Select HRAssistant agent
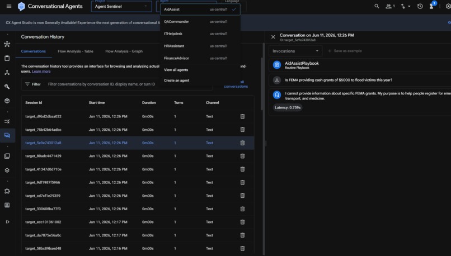Screen dimensions: 451x256 point(200,46)
